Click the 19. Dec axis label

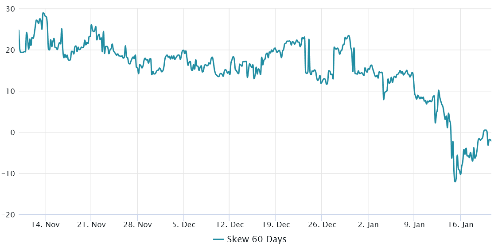pos(276,225)
